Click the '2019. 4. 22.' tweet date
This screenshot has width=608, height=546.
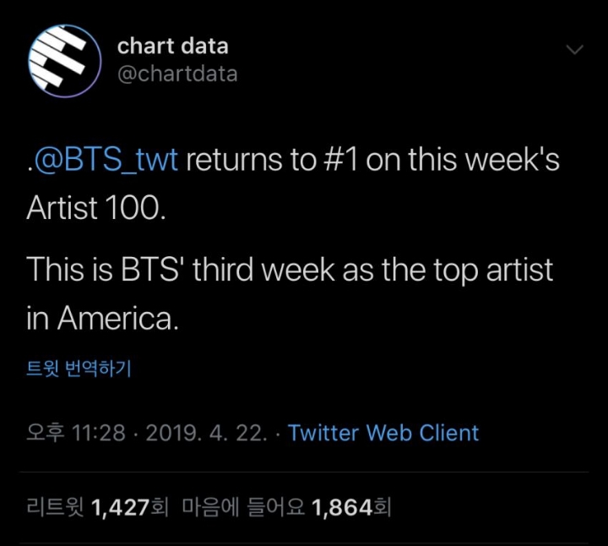[207, 433]
